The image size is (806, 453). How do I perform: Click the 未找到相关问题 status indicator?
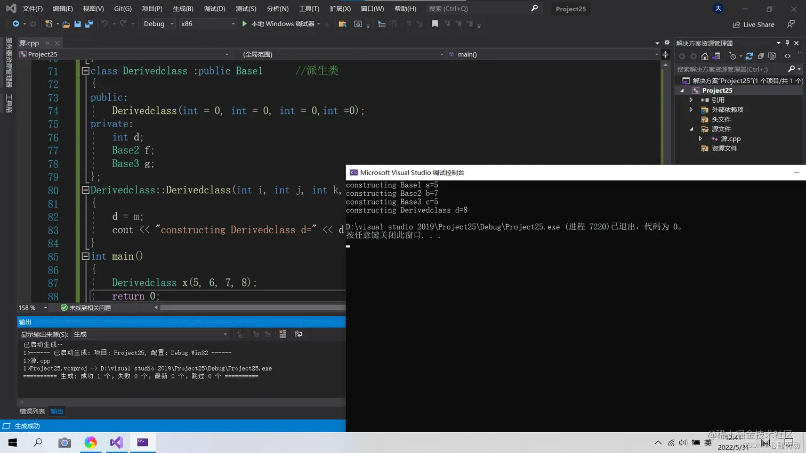tap(86, 308)
